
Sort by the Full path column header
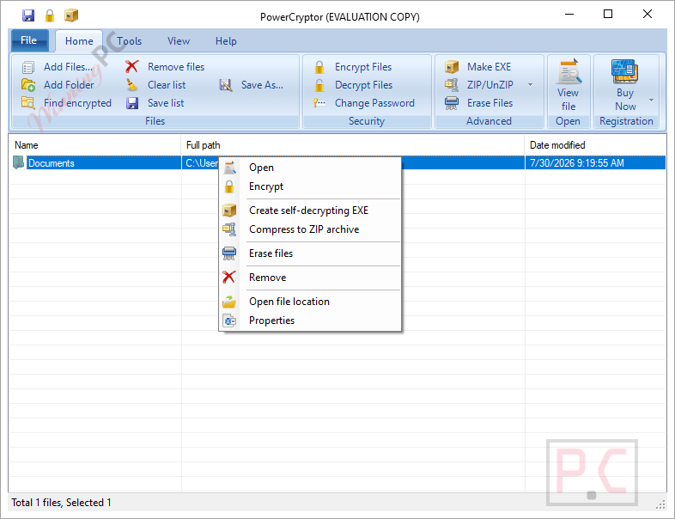coord(353,145)
